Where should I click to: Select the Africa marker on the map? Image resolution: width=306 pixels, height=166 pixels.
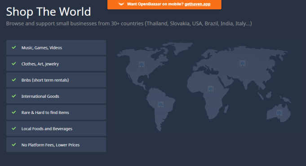(211, 89)
